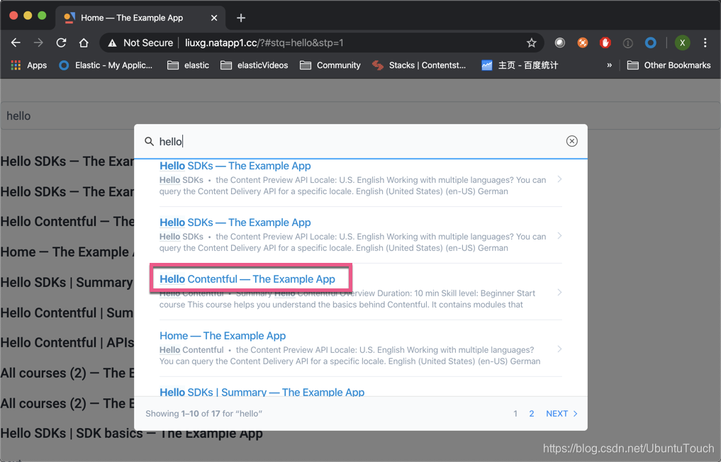Click chevron beside Hello Contentful result
The width and height of the screenshot is (721, 462).
coord(559,293)
